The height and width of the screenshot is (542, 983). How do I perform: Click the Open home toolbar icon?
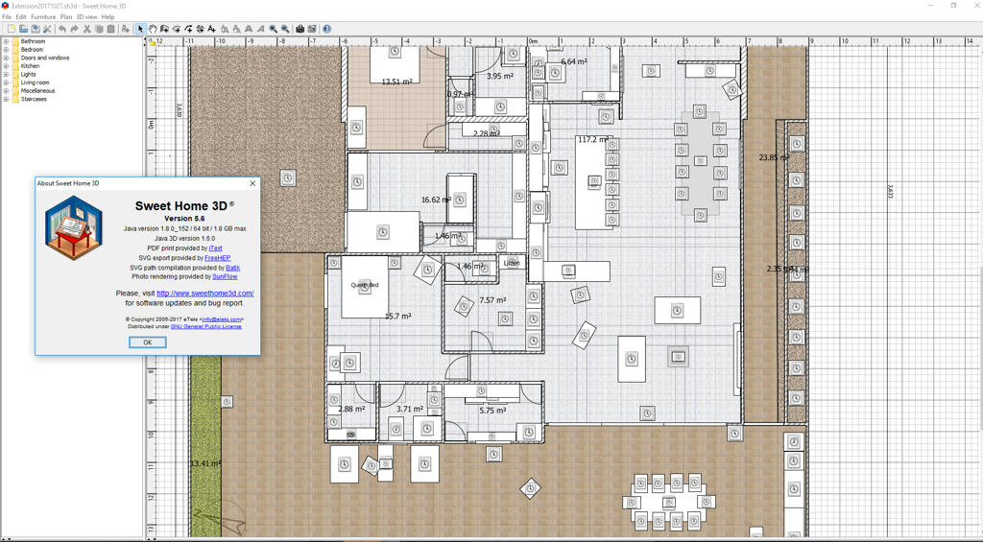(x=23, y=29)
